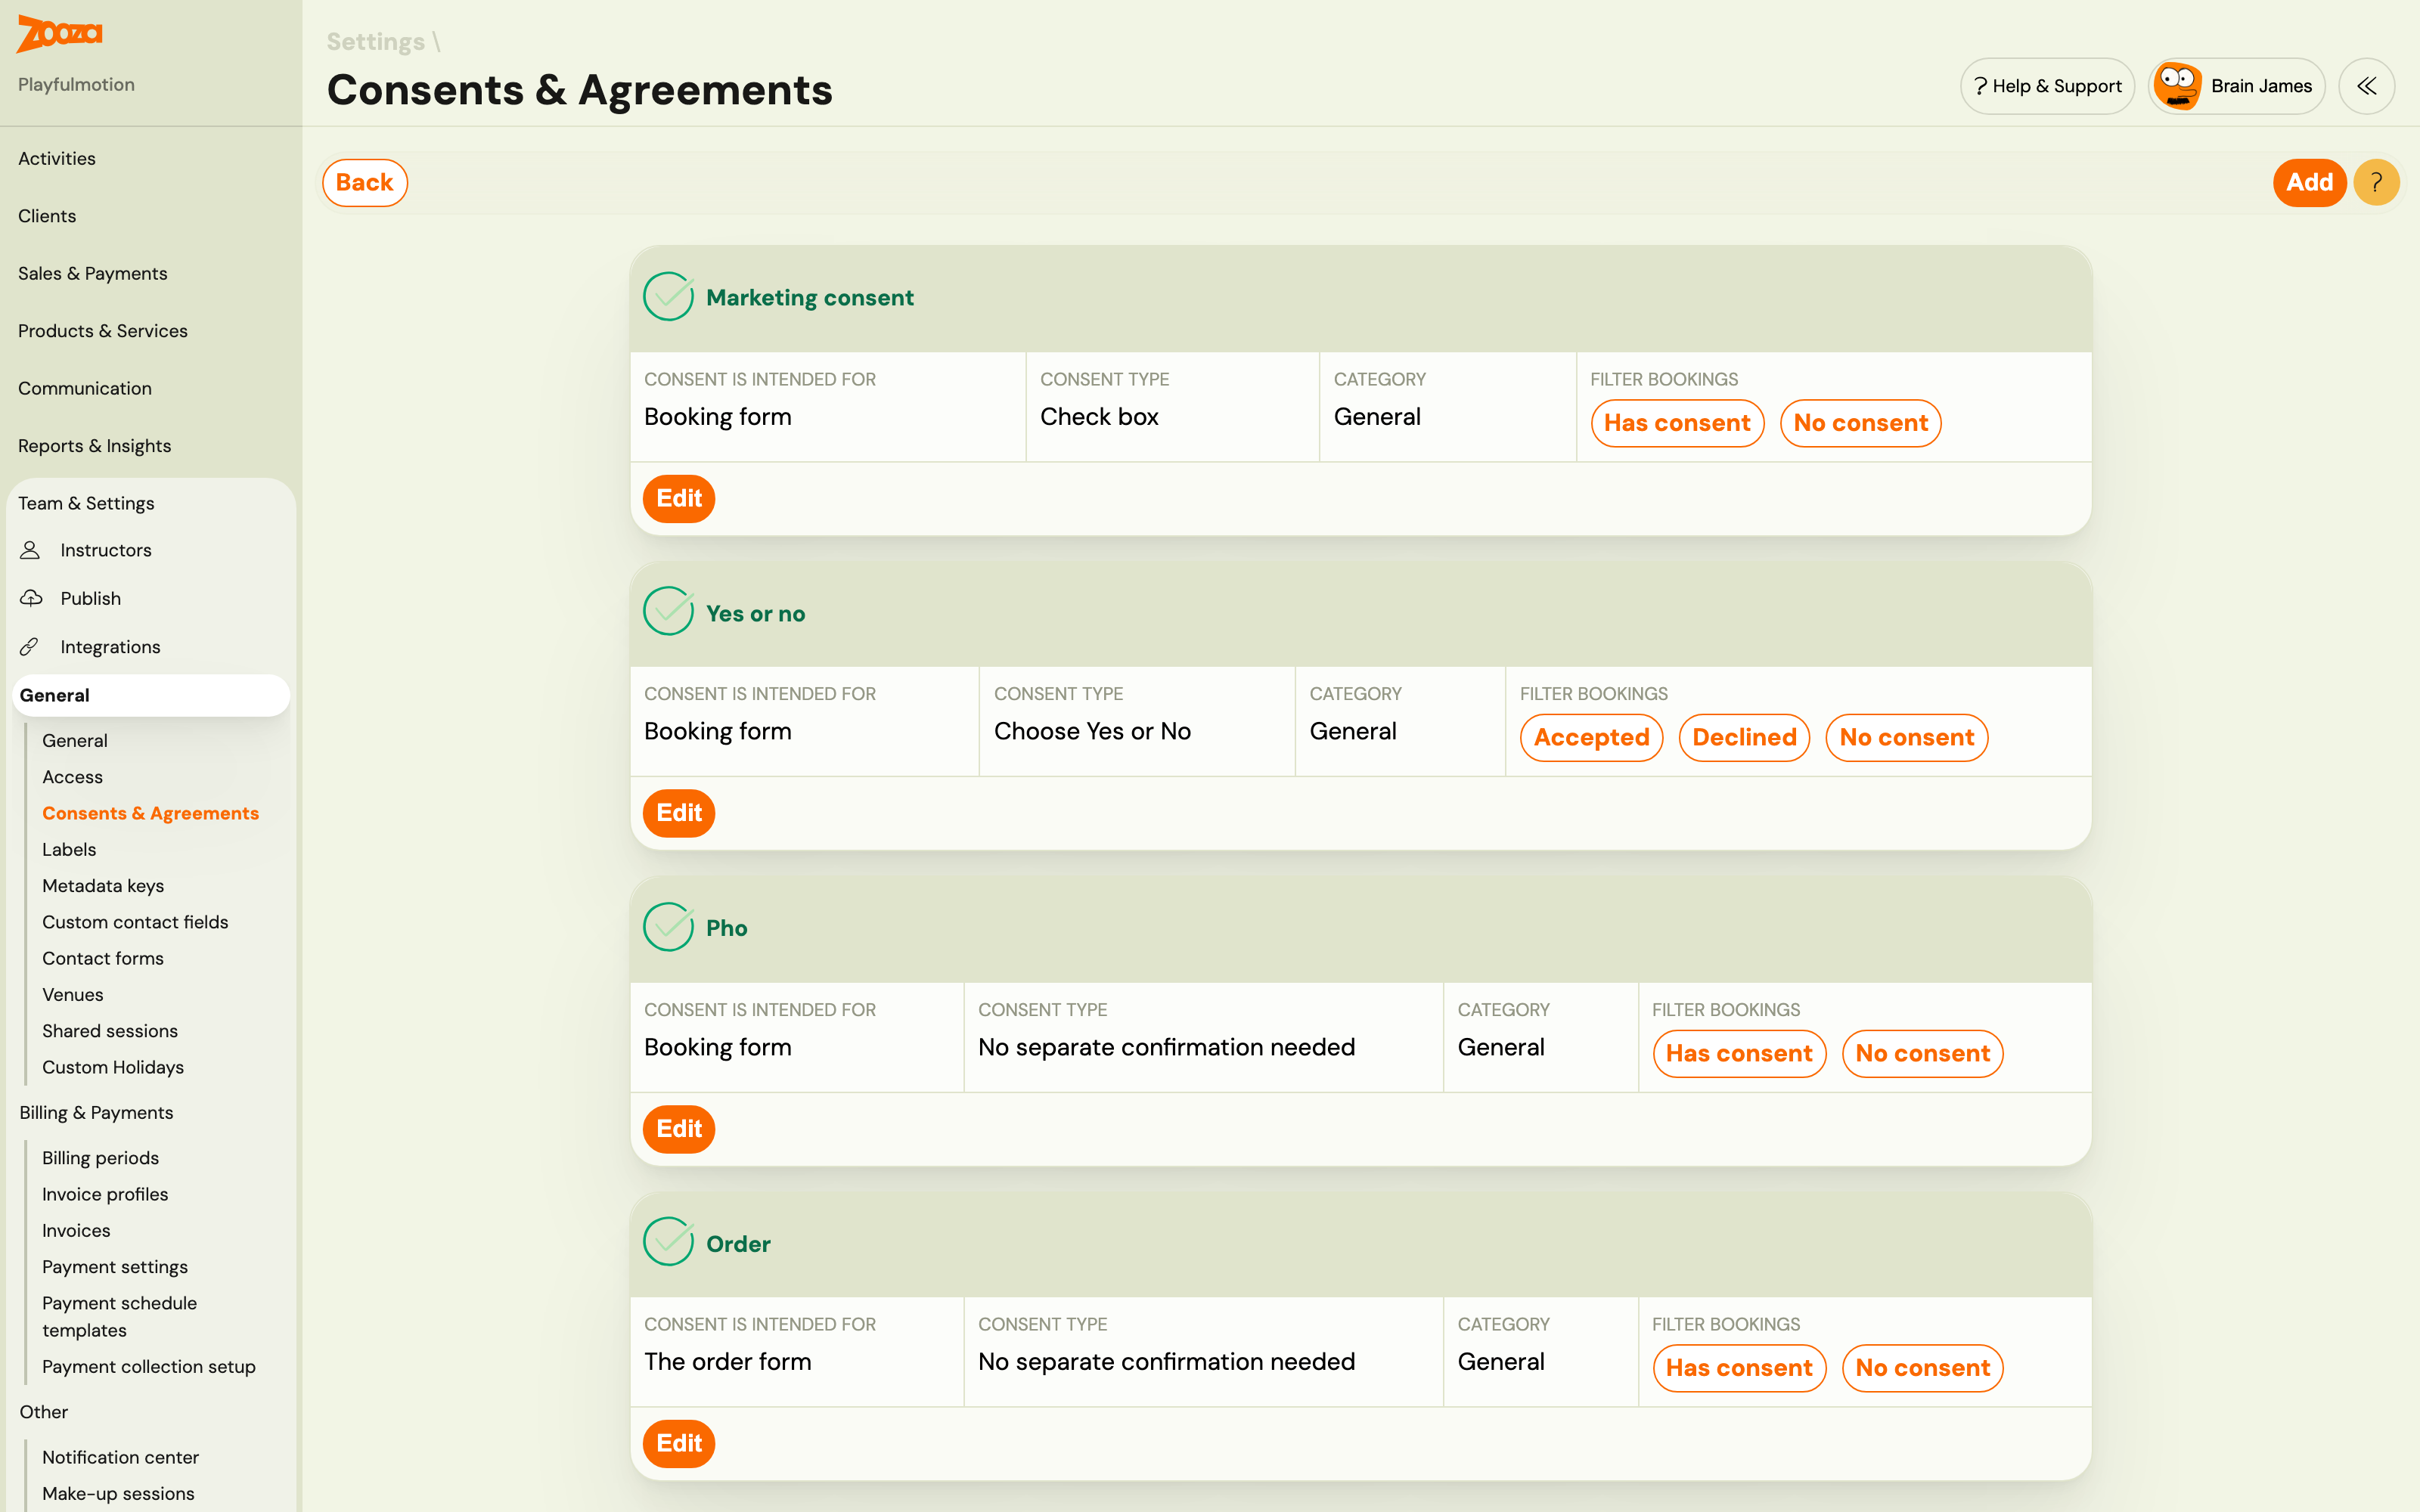This screenshot has width=2420, height=1512.
Task: Open Invoice profiles
Action: 105,1194
